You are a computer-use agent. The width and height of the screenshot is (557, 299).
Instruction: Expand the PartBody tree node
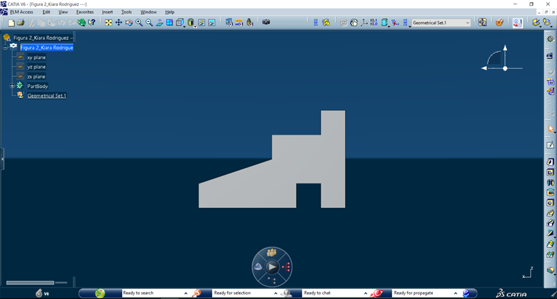click(12, 86)
